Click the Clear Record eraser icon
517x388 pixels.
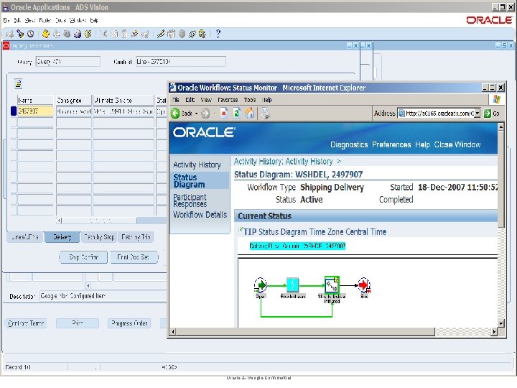[135, 34]
